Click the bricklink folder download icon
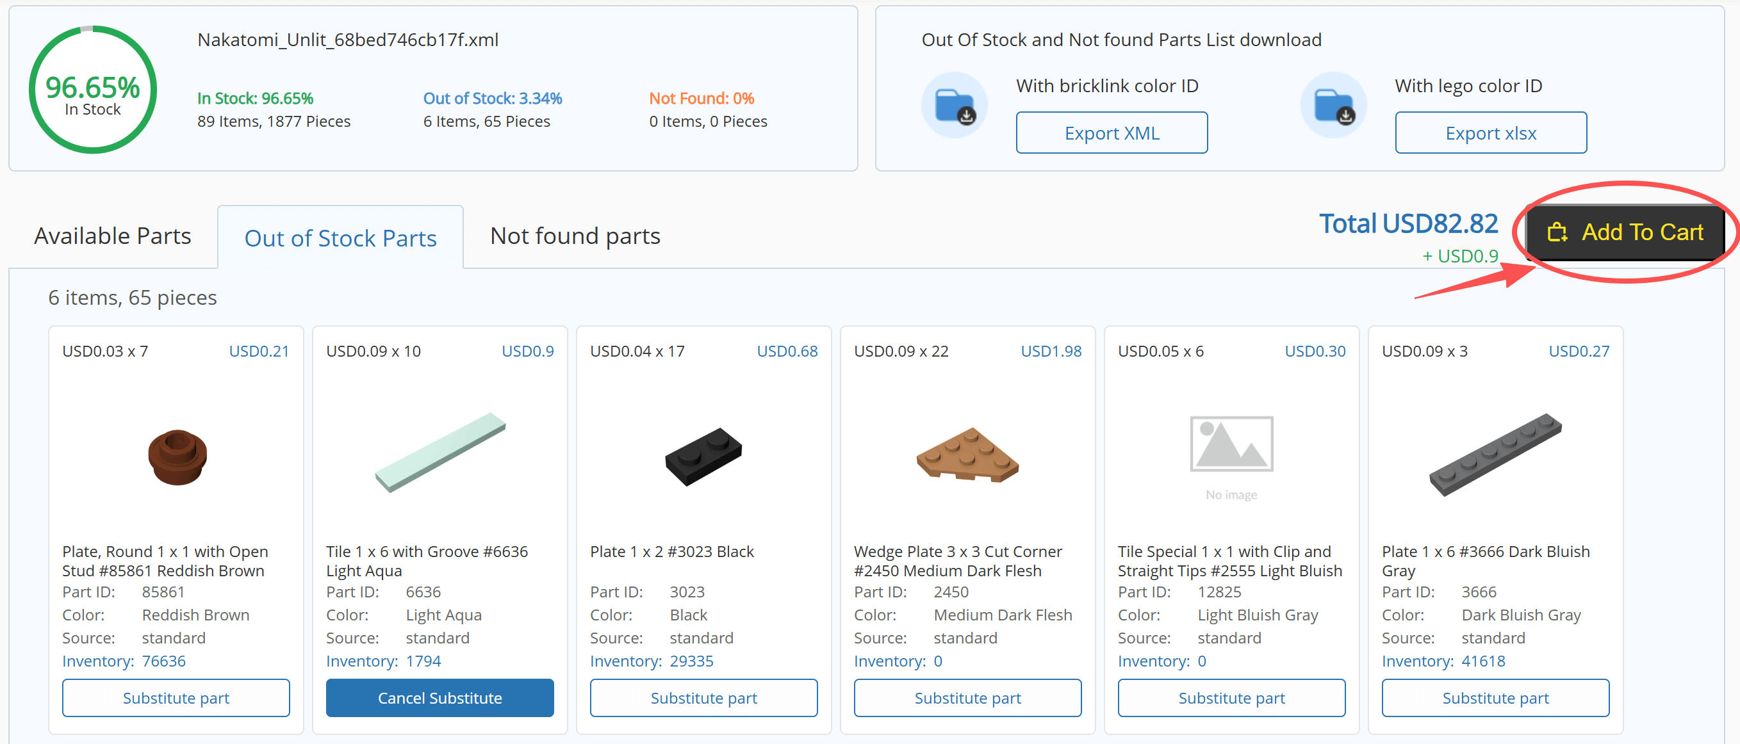The width and height of the screenshot is (1740, 744). (954, 106)
